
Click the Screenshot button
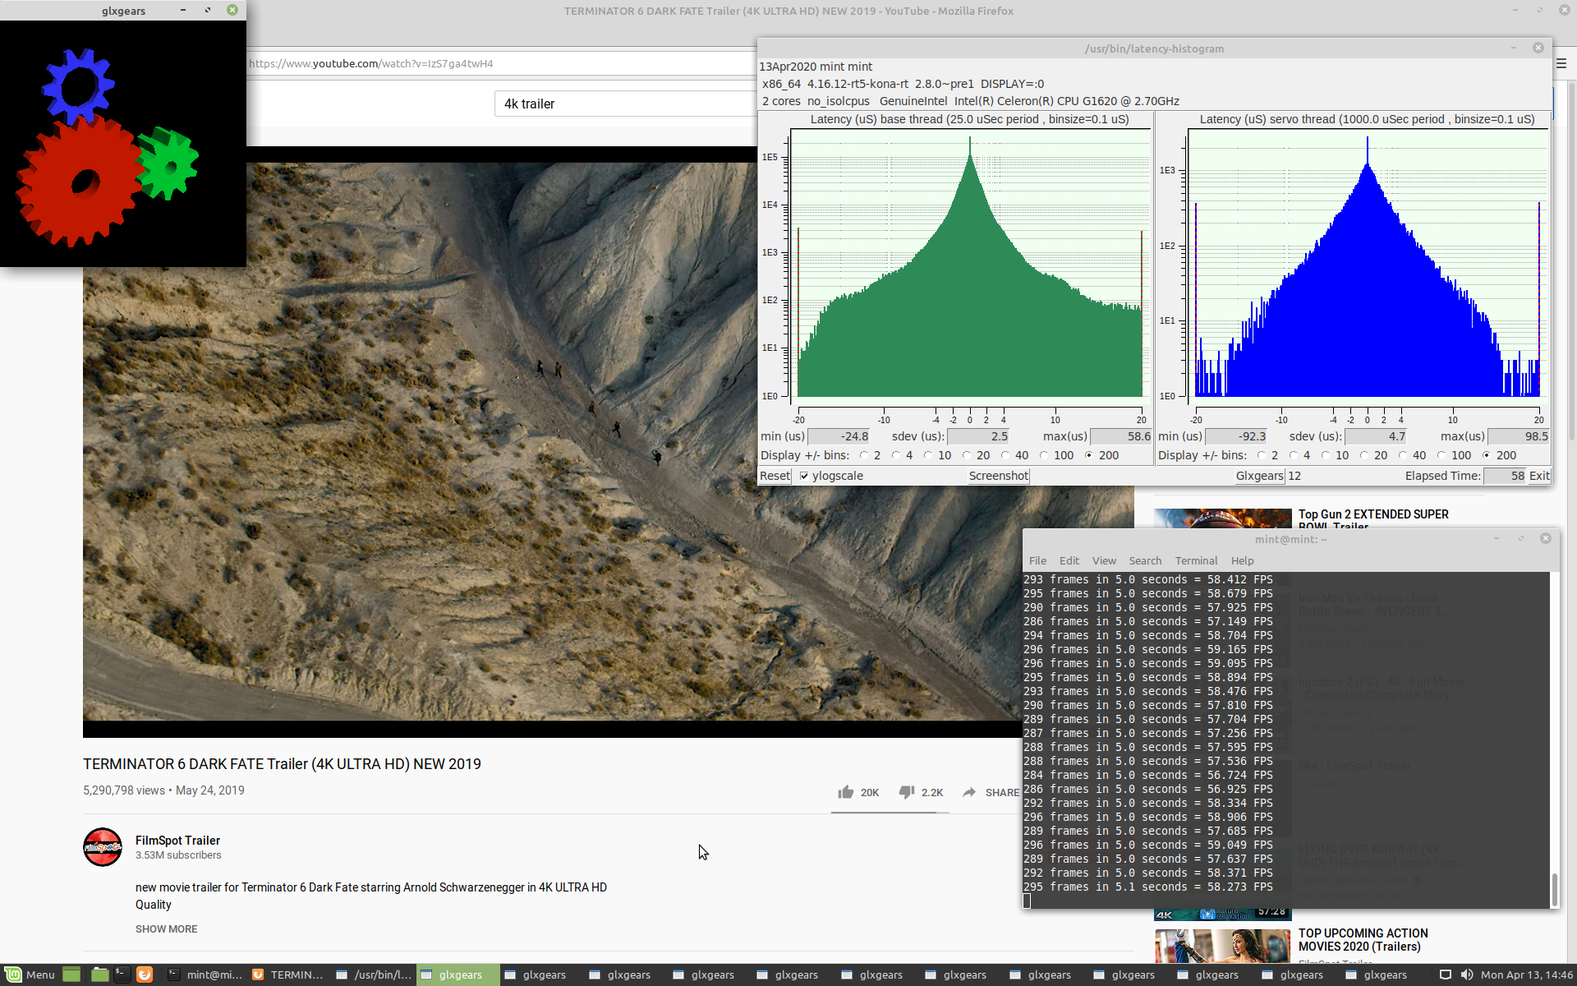point(999,477)
